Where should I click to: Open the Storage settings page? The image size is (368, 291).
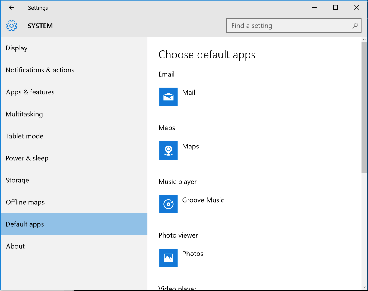tap(17, 180)
